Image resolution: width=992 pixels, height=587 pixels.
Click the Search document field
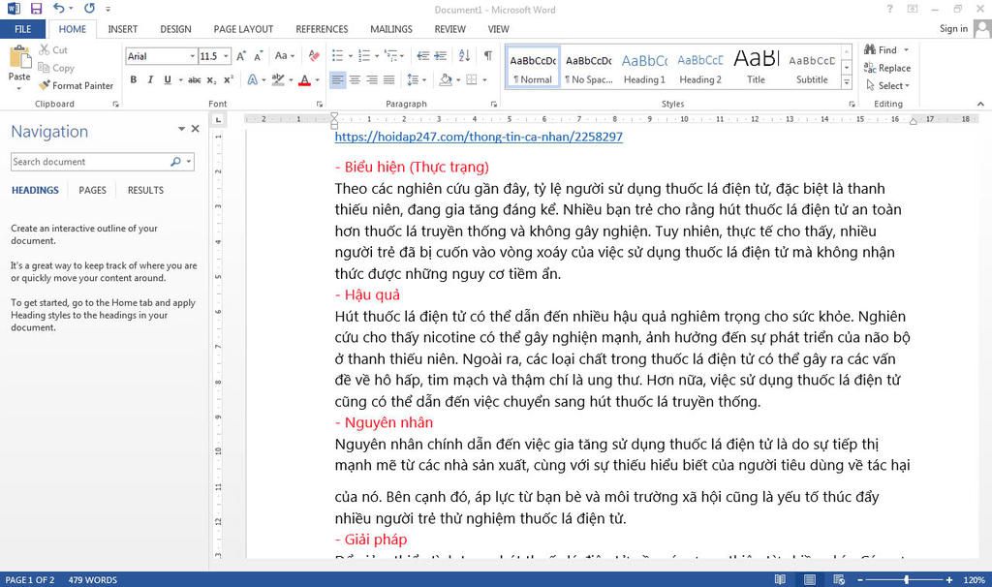(x=89, y=162)
